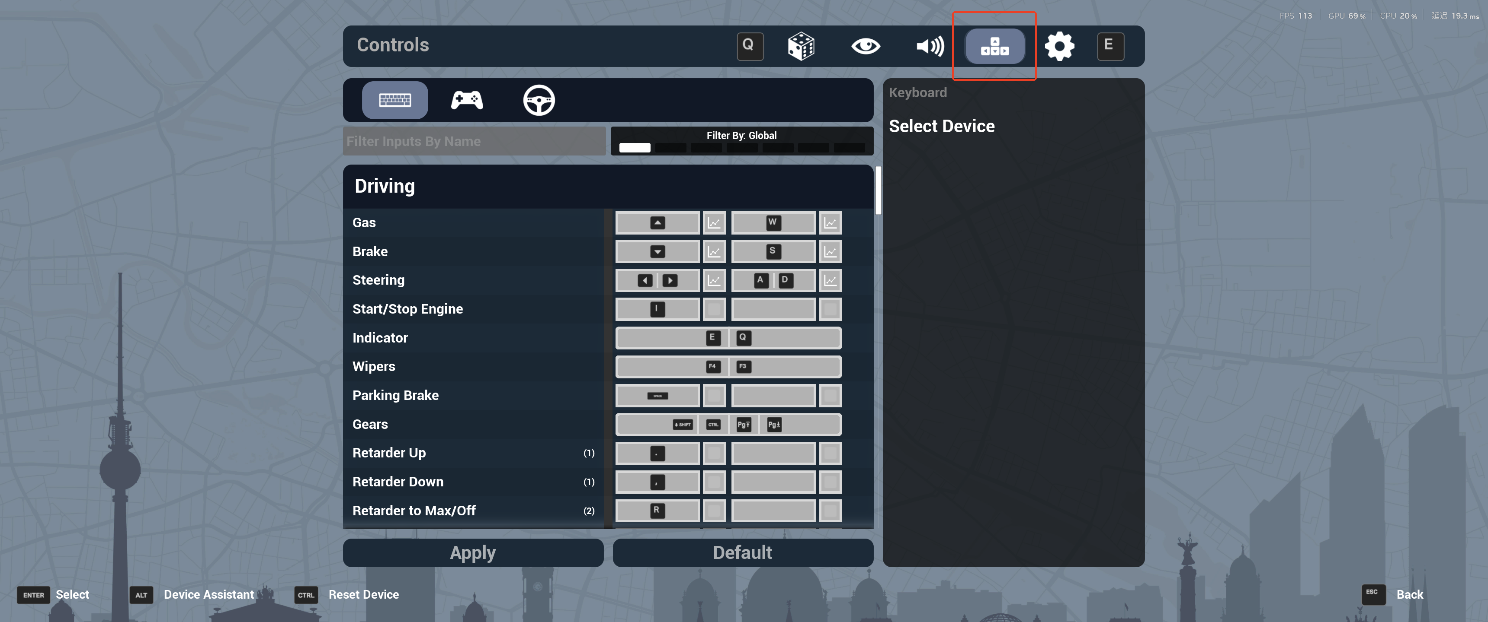The width and height of the screenshot is (1488, 622).
Task: Toggle box beside Parking Brake key
Action: 714,396
